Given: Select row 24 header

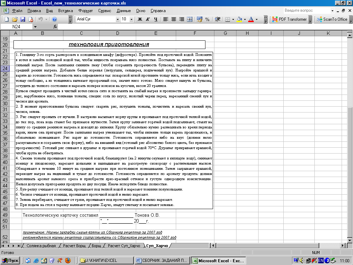Looking at the screenshot, I should tap(5, 68).
